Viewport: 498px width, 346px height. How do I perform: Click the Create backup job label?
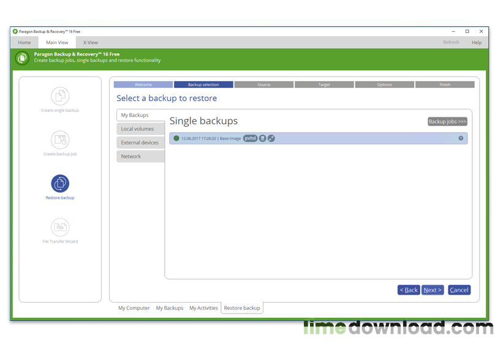[60, 154]
